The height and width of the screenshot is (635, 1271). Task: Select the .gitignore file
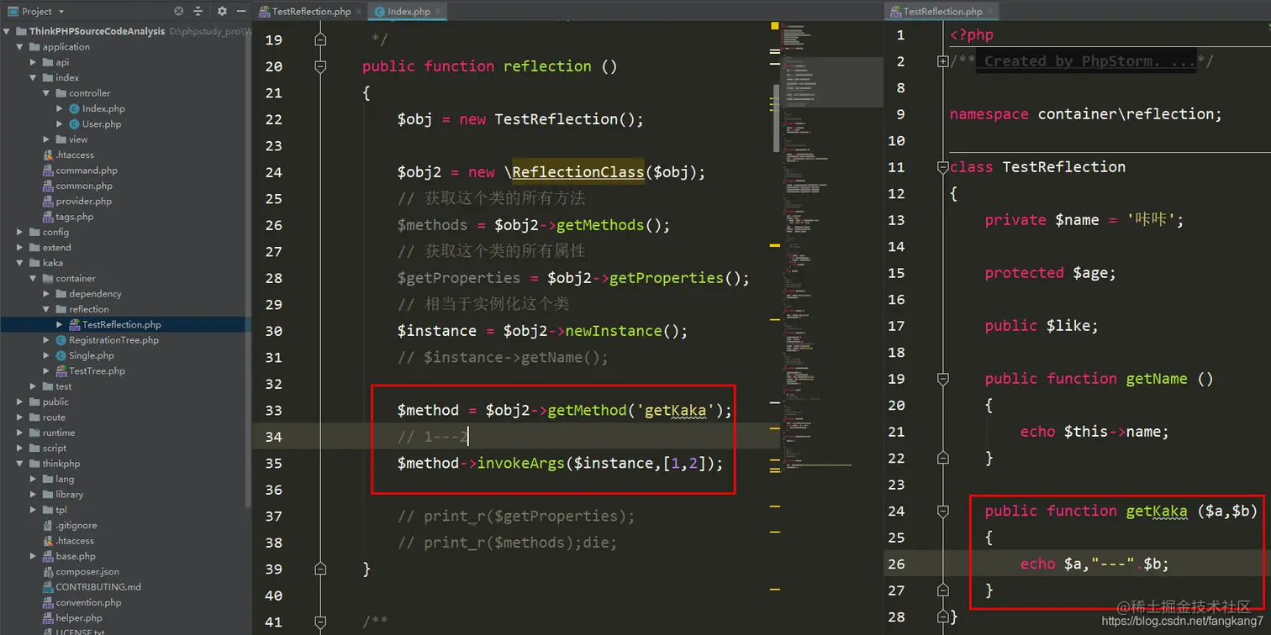click(76, 526)
